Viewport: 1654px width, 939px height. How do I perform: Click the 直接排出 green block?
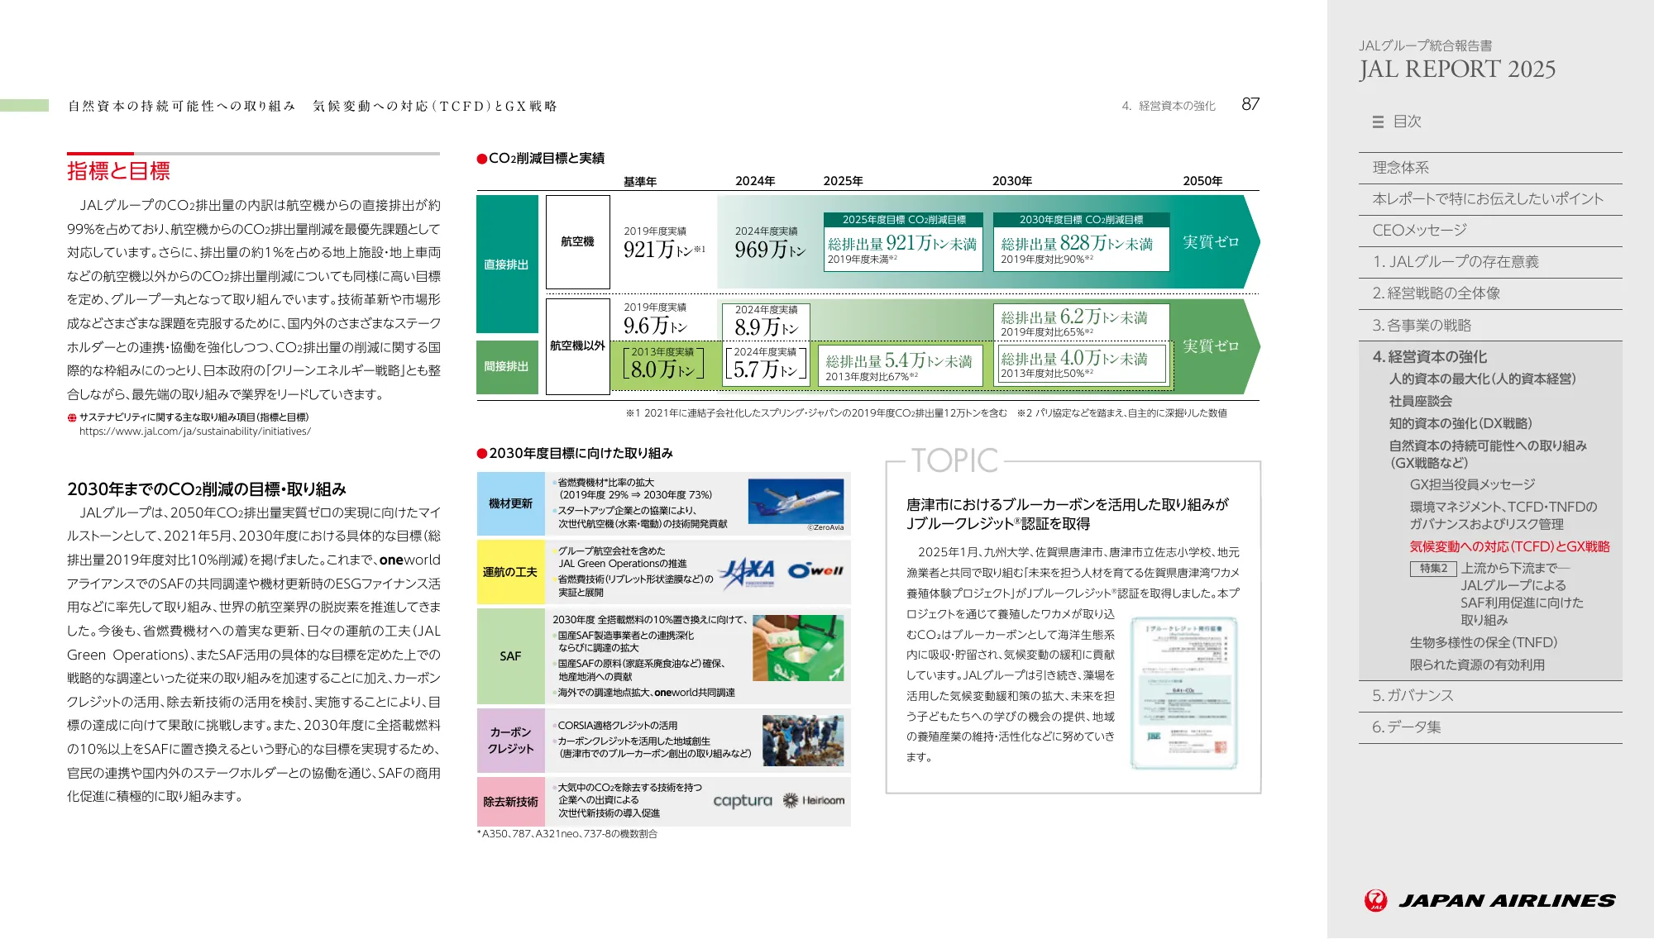507,265
